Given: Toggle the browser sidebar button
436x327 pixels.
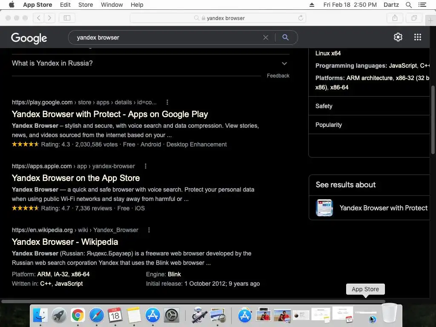Looking at the screenshot, I should click(67, 18).
